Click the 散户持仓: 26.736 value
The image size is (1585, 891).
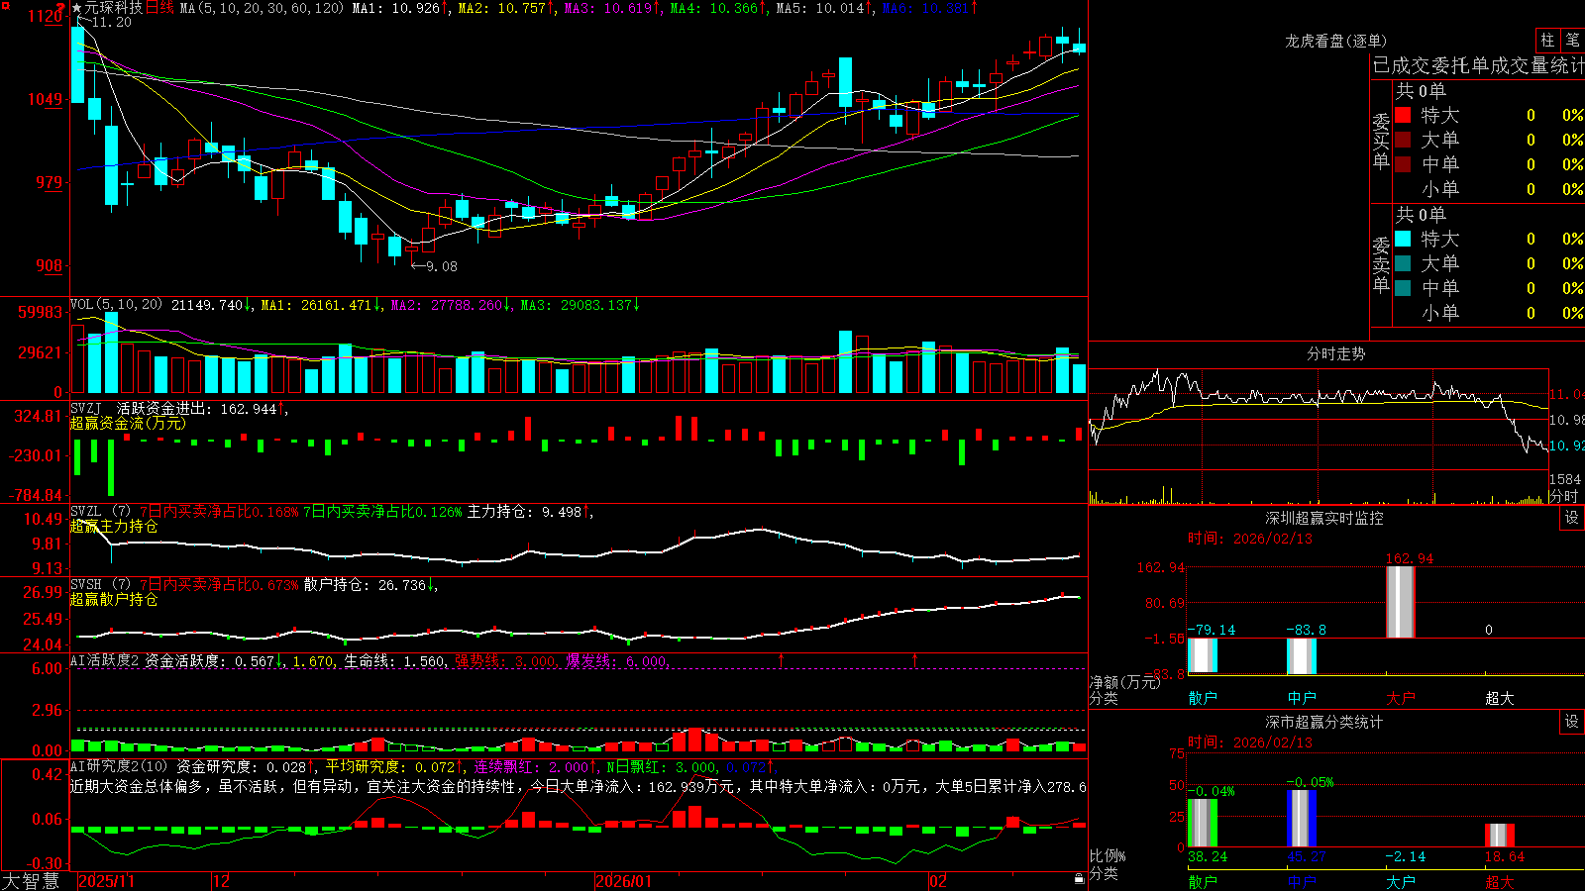tap(370, 585)
